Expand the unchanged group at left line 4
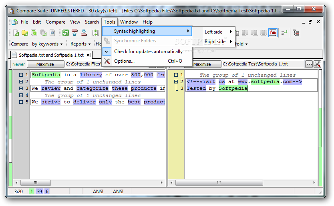The image size is (334, 206). coord(21,95)
